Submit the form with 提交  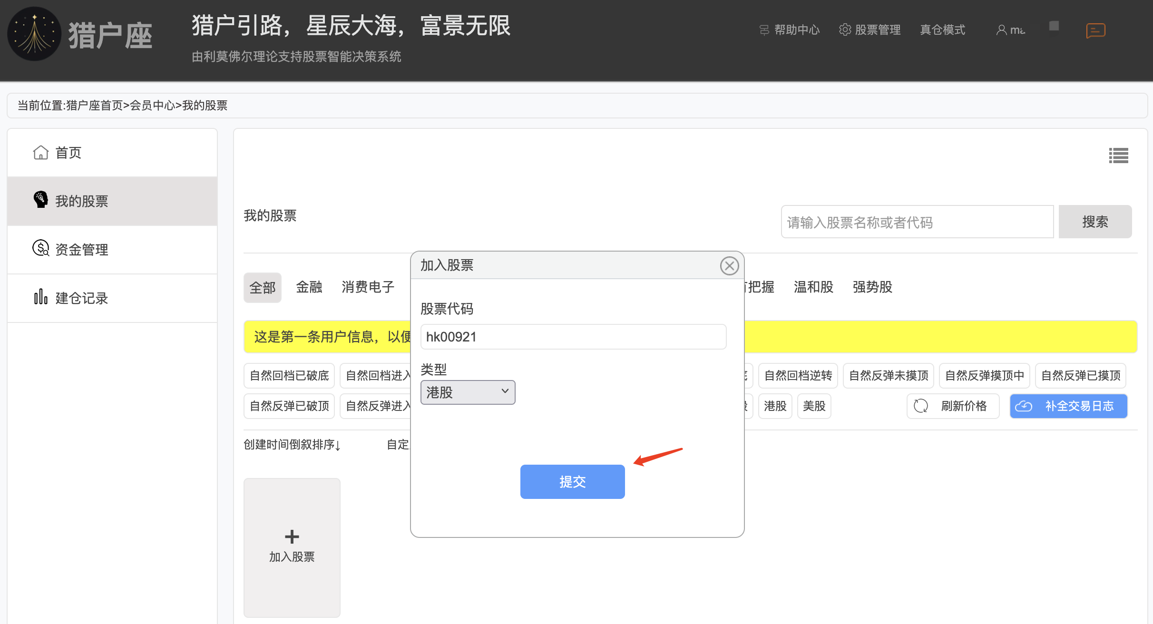(572, 482)
